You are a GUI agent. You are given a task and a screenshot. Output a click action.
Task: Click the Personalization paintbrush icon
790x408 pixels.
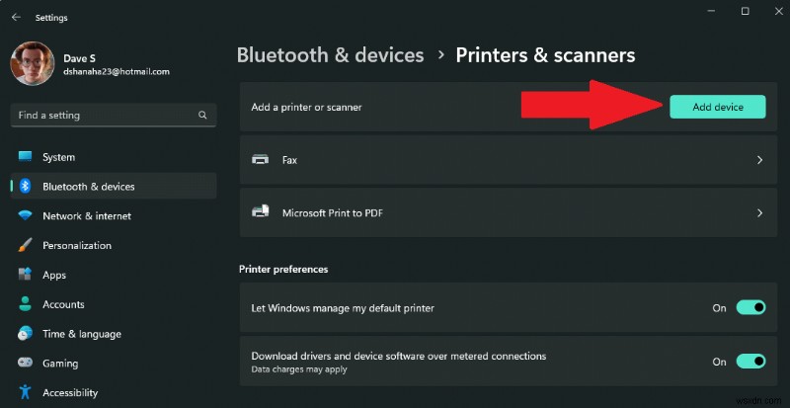(x=25, y=246)
